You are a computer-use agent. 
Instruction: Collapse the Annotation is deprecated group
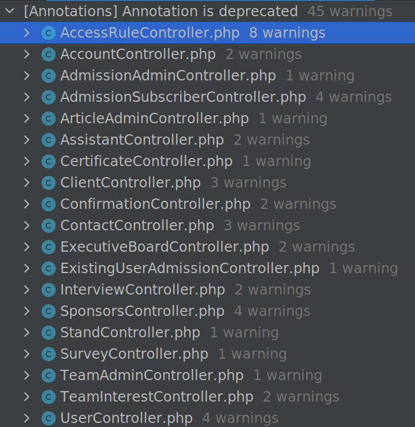point(10,11)
